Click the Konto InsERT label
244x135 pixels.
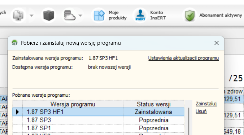coord(158,15)
